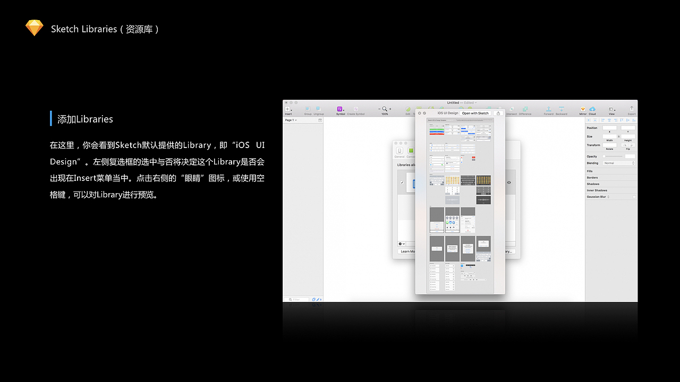Click the Open with Sketch button
Screen dimensions: 680x382
pos(475,113)
